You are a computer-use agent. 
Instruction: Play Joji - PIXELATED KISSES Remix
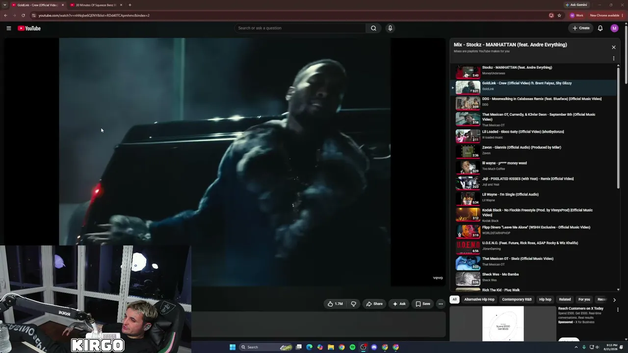[x=533, y=182]
